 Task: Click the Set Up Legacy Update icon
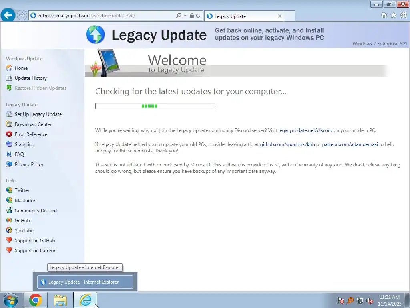click(x=9, y=114)
